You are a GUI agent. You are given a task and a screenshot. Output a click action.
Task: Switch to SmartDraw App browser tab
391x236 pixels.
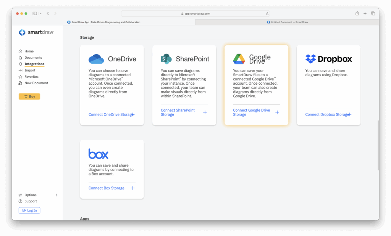click(x=104, y=22)
